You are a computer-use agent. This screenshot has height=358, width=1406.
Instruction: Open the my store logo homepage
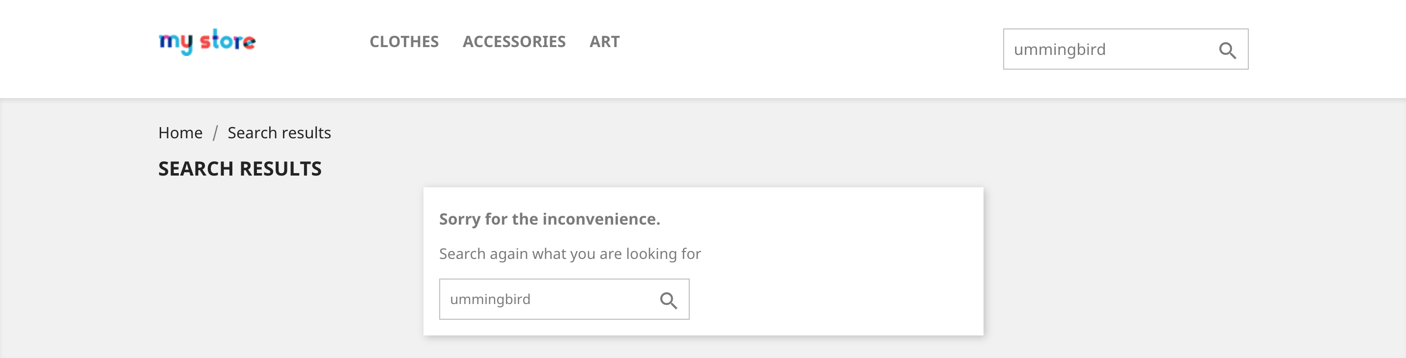coord(207,41)
